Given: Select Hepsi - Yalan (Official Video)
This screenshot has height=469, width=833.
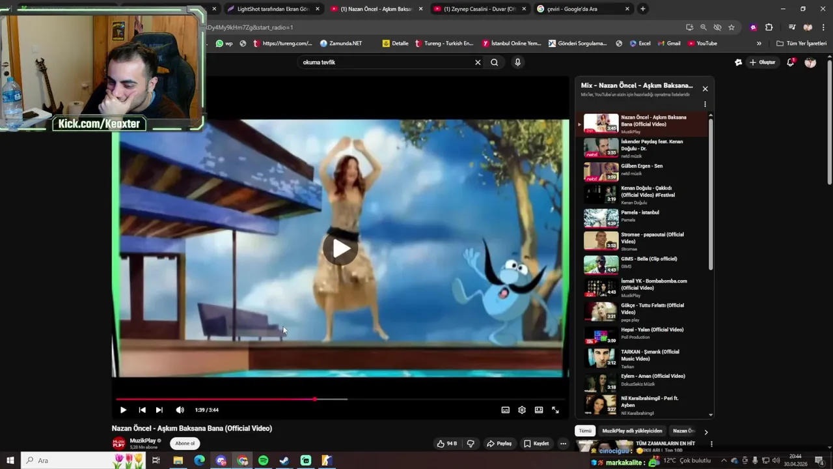Looking at the screenshot, I should point(642,335).
